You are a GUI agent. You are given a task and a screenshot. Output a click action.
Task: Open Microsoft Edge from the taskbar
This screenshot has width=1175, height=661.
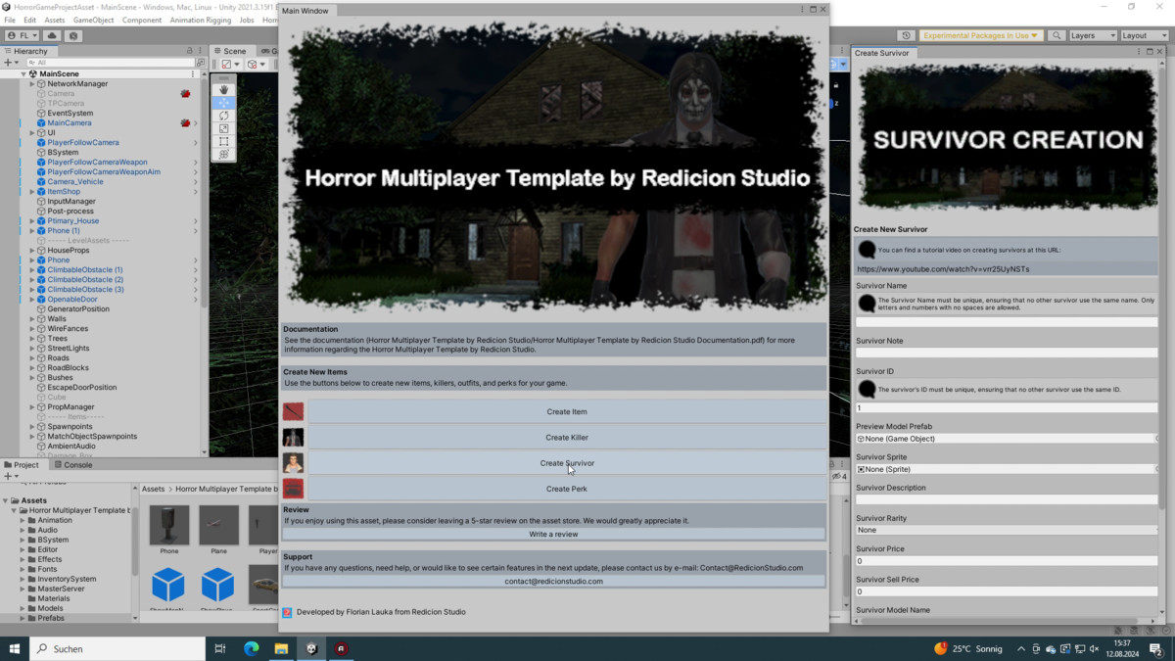point(251,648)
